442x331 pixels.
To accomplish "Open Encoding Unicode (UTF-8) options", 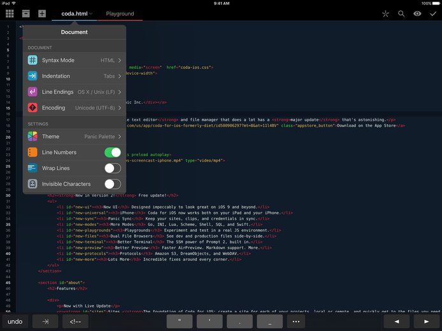I will [x=75, y=108].
